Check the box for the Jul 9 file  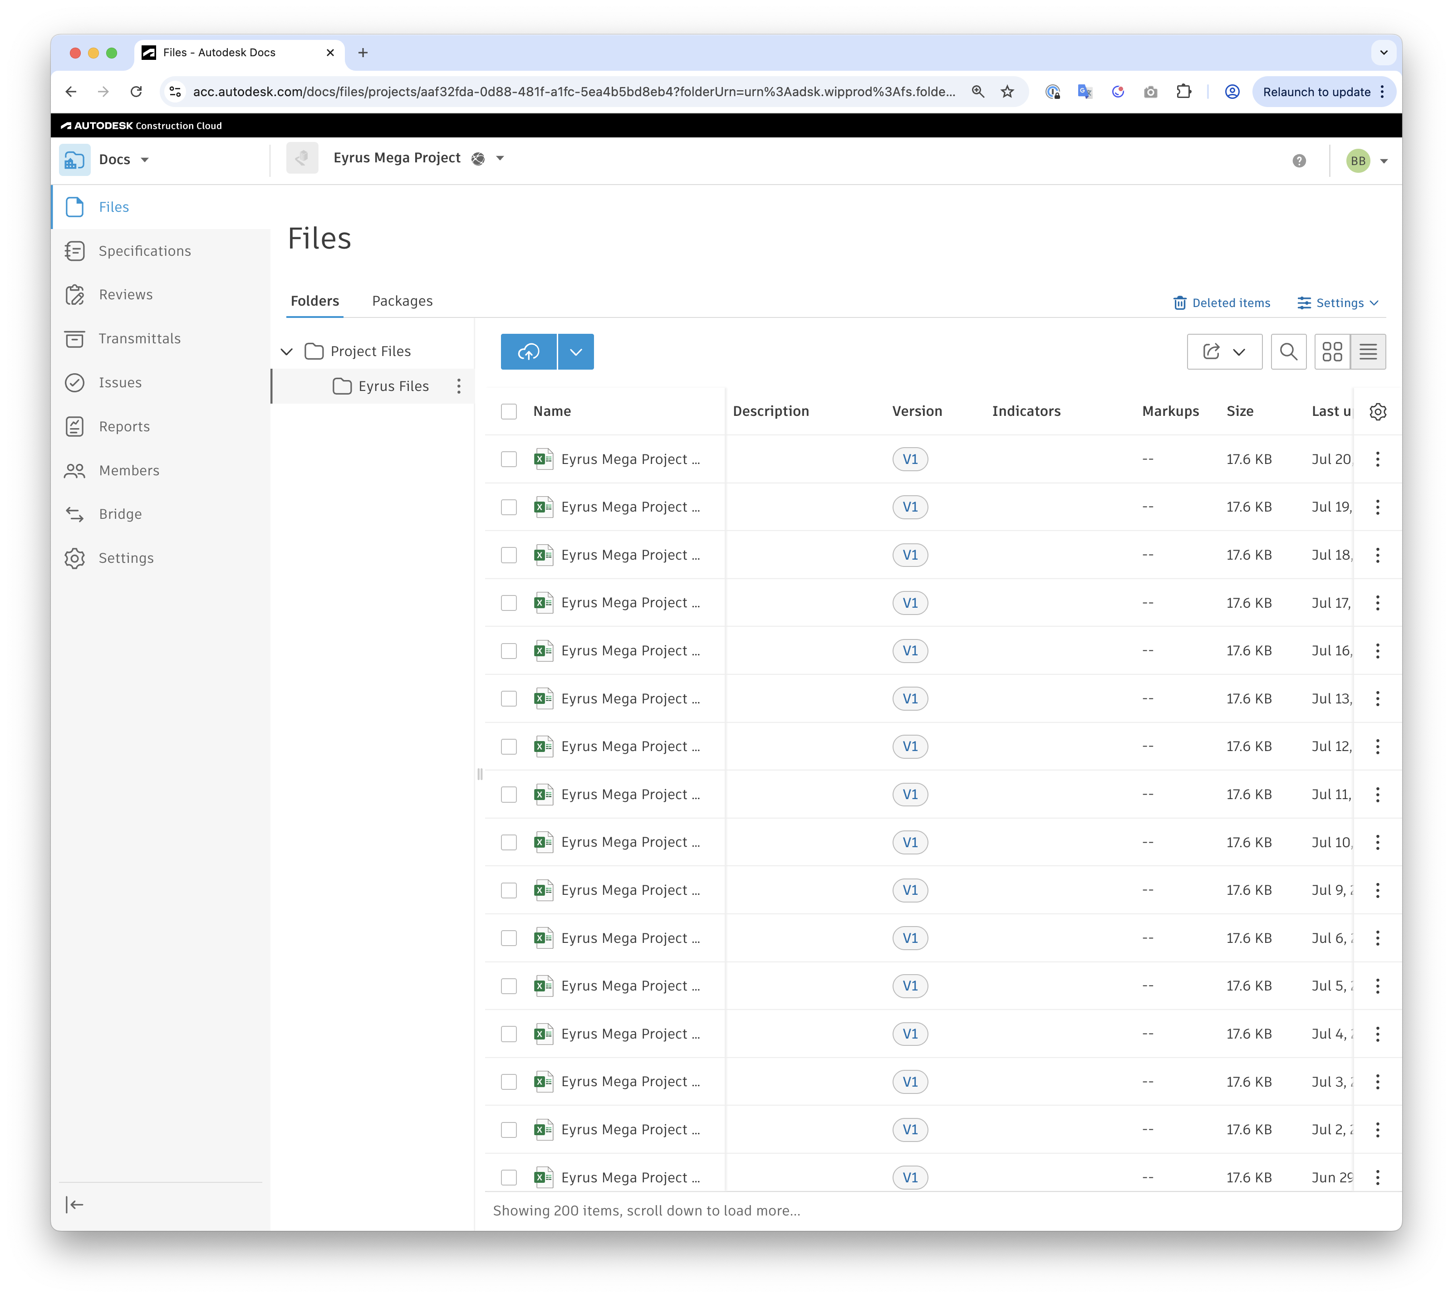pos(509,890)
